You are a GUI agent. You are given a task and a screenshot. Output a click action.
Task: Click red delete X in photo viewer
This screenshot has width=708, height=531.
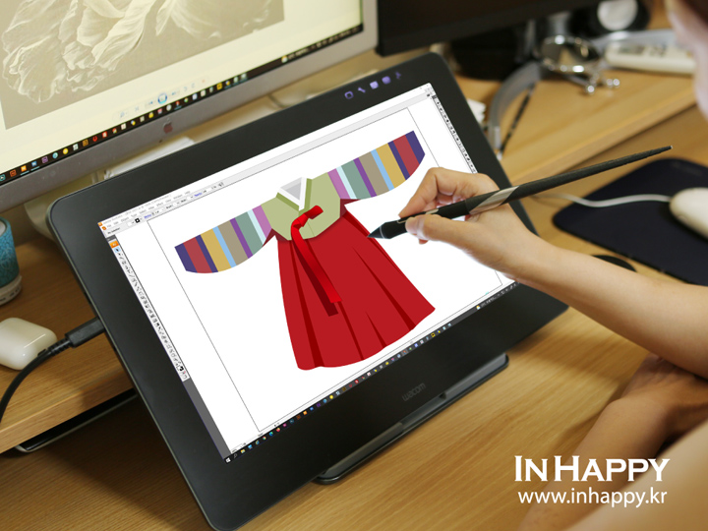[204, 82]
